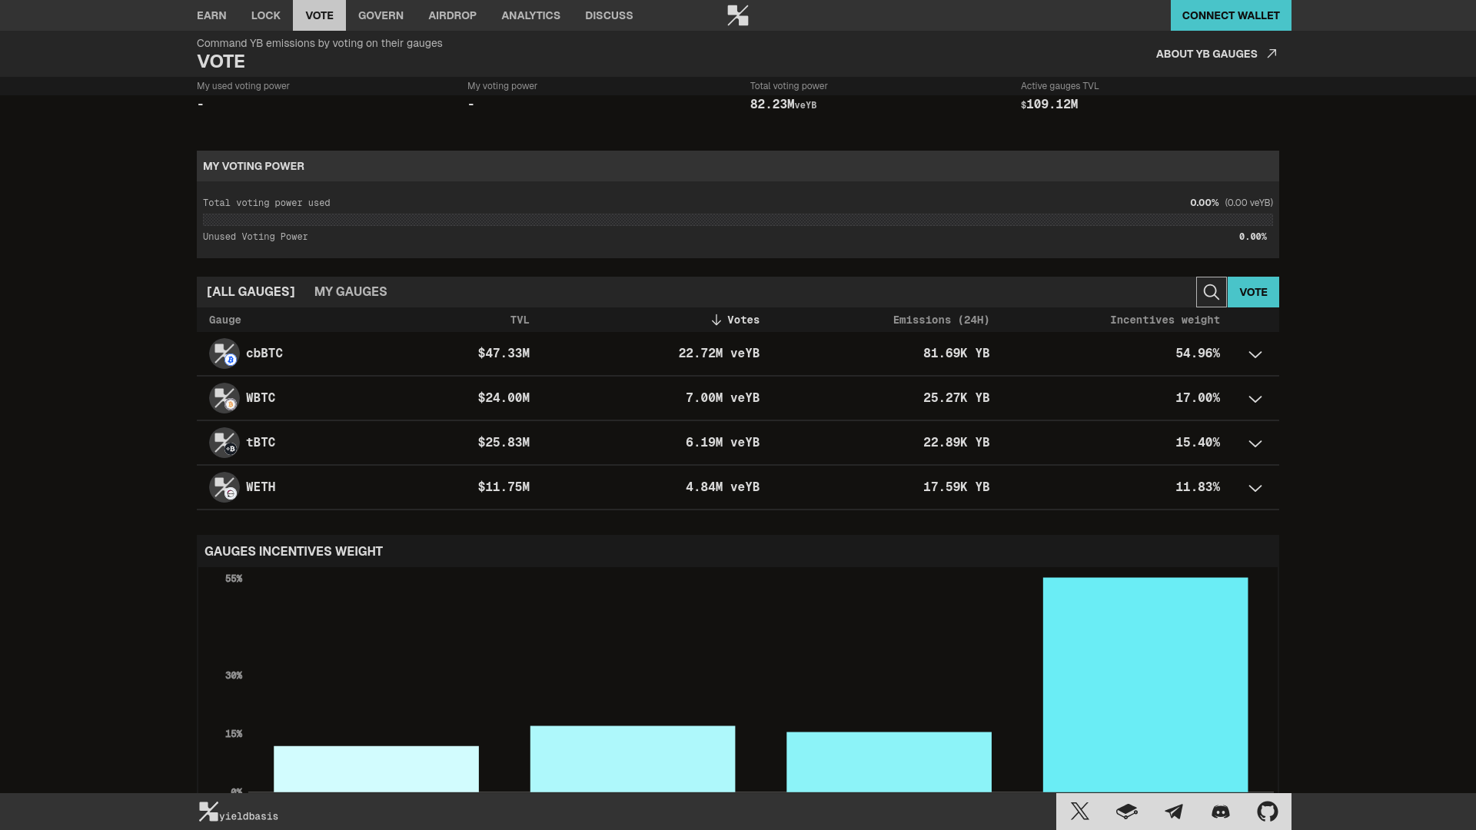Screen dimensions: 1476x830
Task: Click the 7.00M veYB votes value
Action: pos(723,398)
